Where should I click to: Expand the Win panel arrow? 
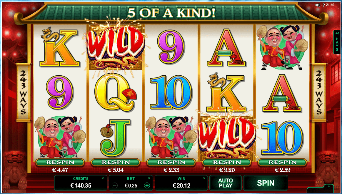pos(204,178)
